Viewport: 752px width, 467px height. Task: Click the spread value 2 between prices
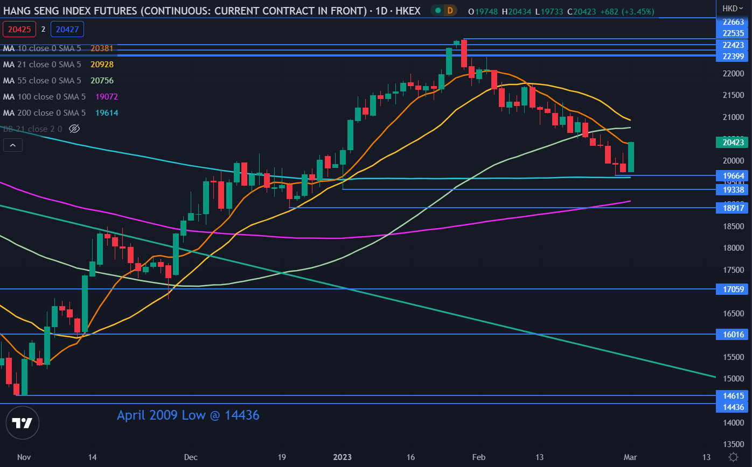(x=43, y=29)
